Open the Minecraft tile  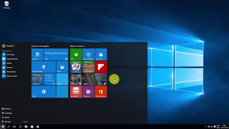pyautogui.click(x=88, y=67)
